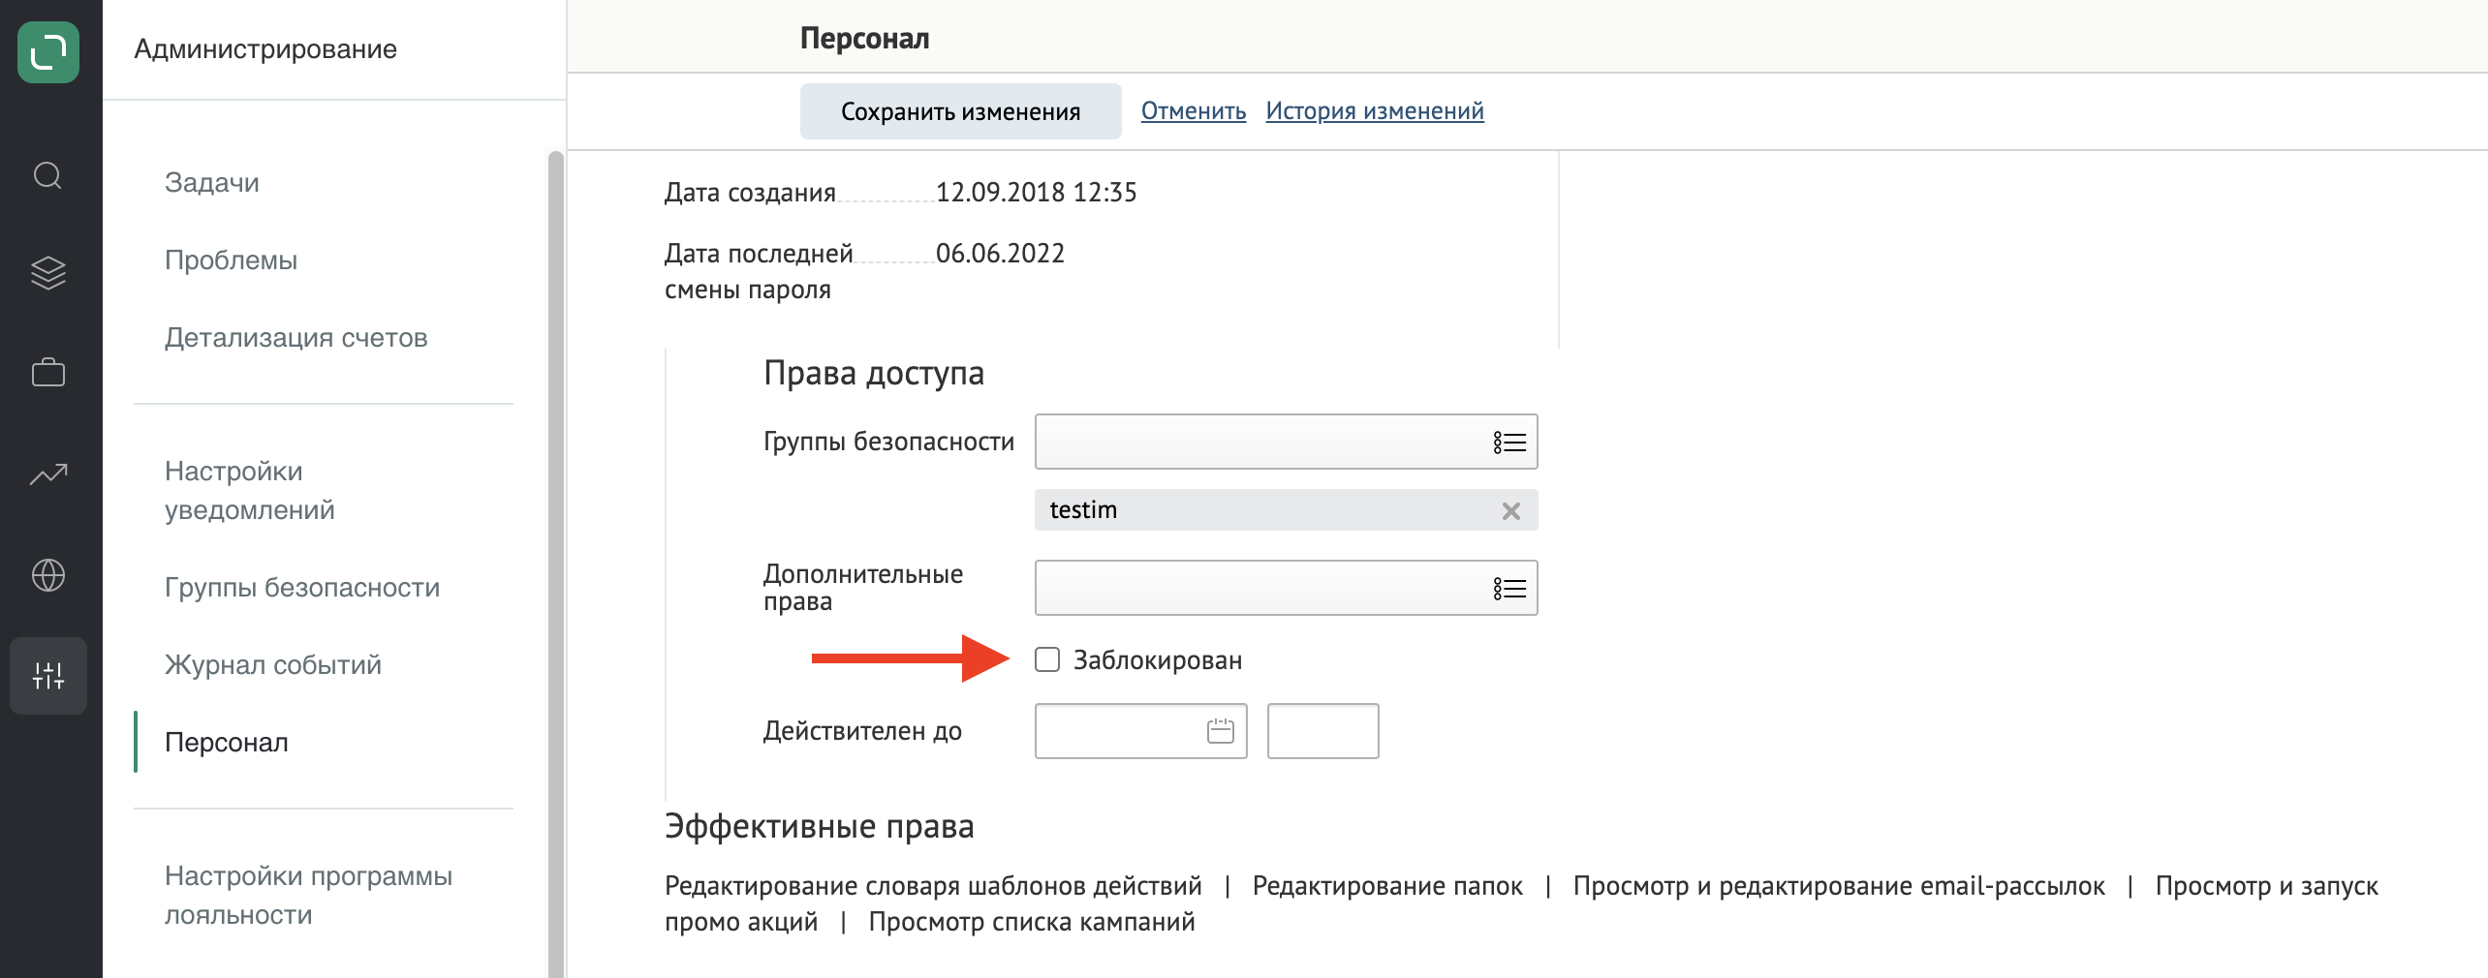Click the green app logo icon
Screen dimensions: 2488x978
[x=48, y=51]
